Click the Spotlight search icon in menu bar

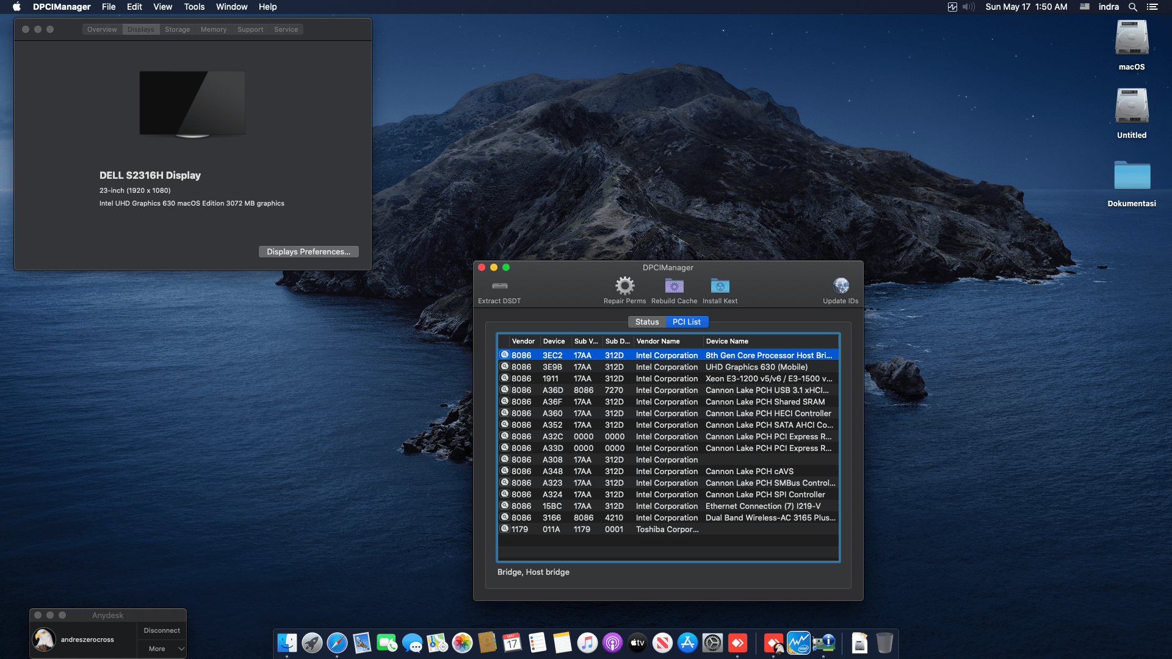pos(1132,7)
